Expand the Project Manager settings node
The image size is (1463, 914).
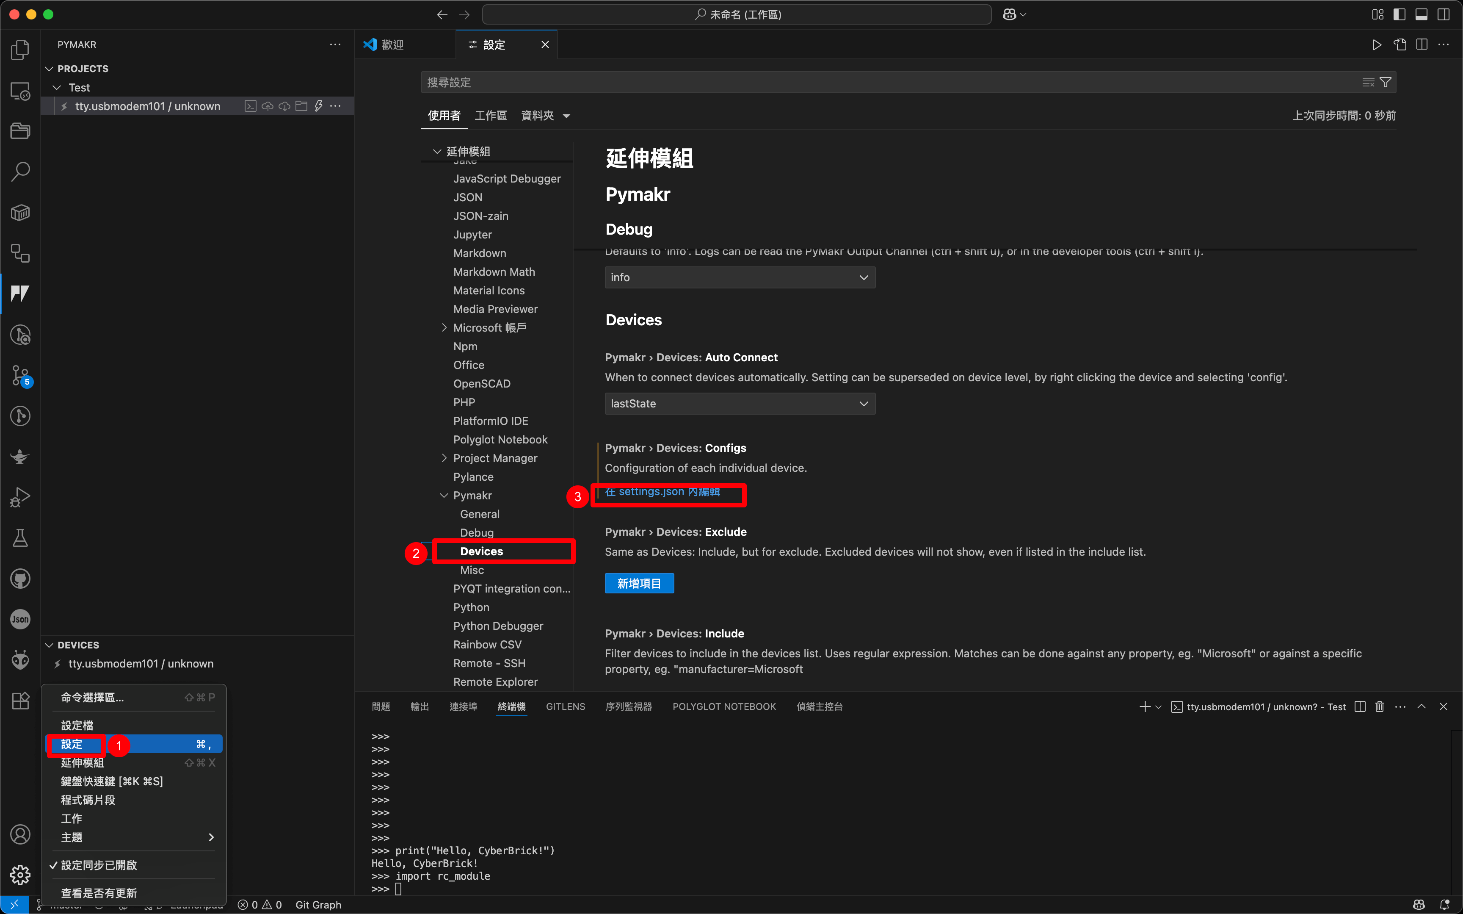444,458
